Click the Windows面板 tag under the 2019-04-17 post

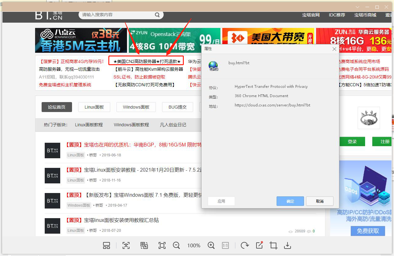click(x=79, y=205)
